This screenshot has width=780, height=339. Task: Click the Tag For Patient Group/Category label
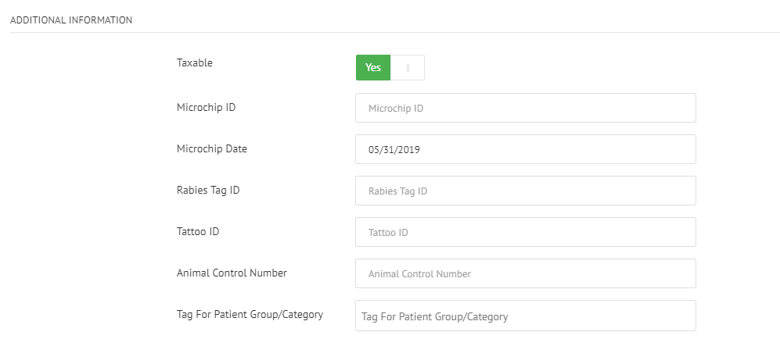250,314
